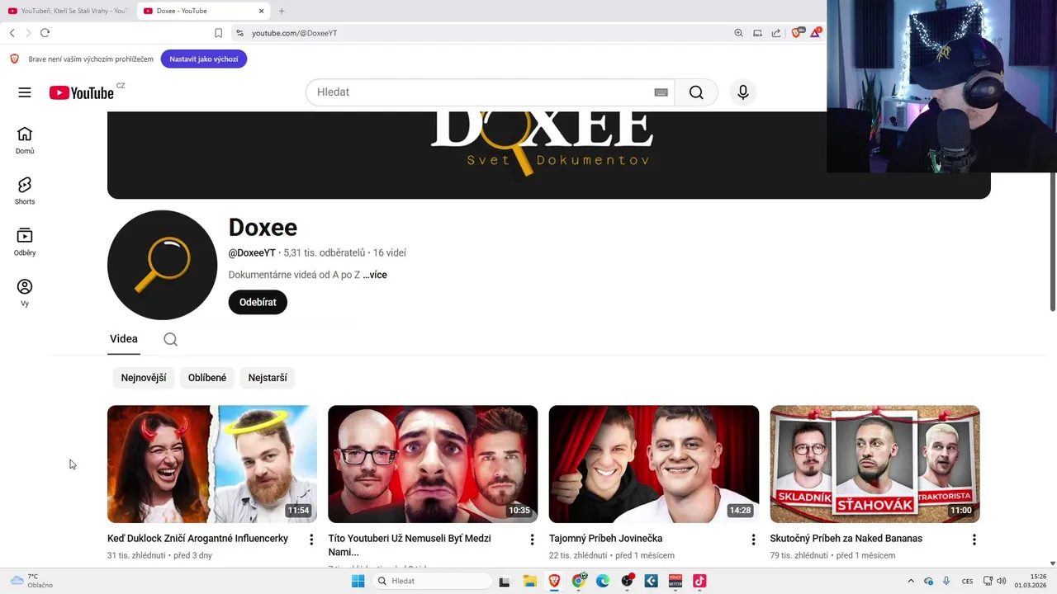1057x594 pixels.
Task: Open browser zoom control icon
Action: [738, 33]
